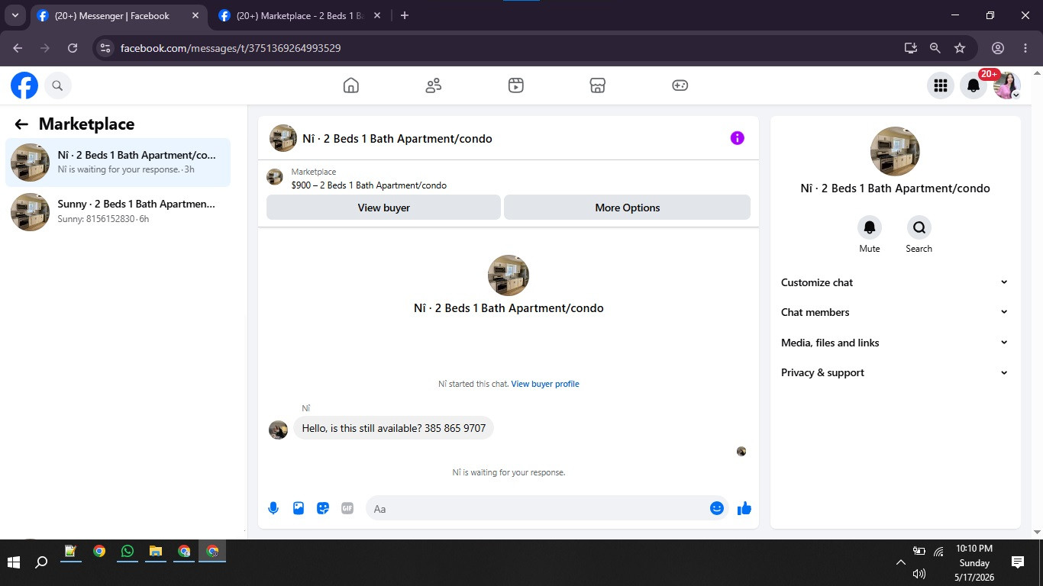
Task: Click Nì's avatar beside the message
Action: [x=278, y=430]
